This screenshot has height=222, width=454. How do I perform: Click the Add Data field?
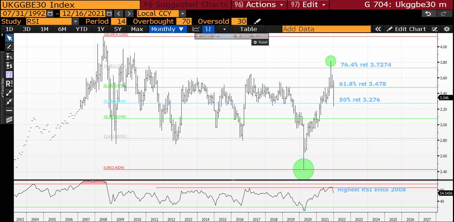(x=326, y=29)
